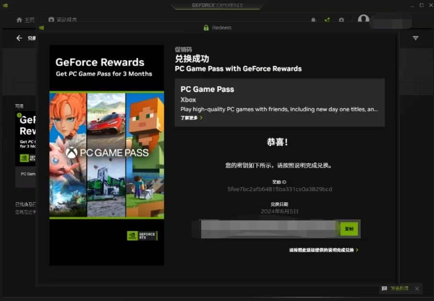434x301 pixels.
Task: Click the 恭喜! congratulation text
Action: pos(277,142)
